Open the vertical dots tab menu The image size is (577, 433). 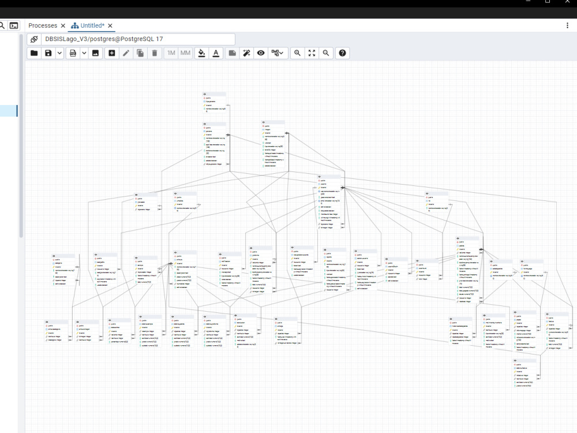(567, 25)
